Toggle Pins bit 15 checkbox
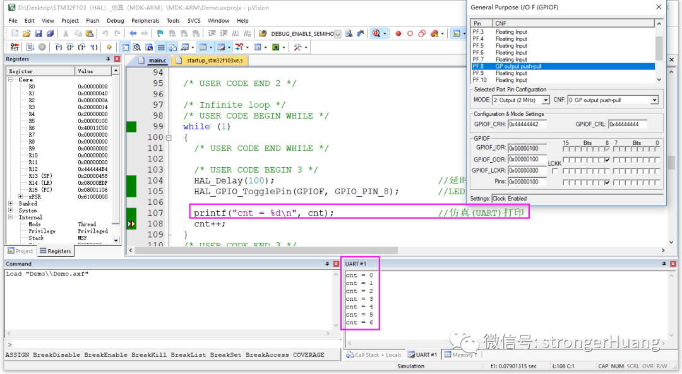 pyautogui.click(x=566, y=182)
